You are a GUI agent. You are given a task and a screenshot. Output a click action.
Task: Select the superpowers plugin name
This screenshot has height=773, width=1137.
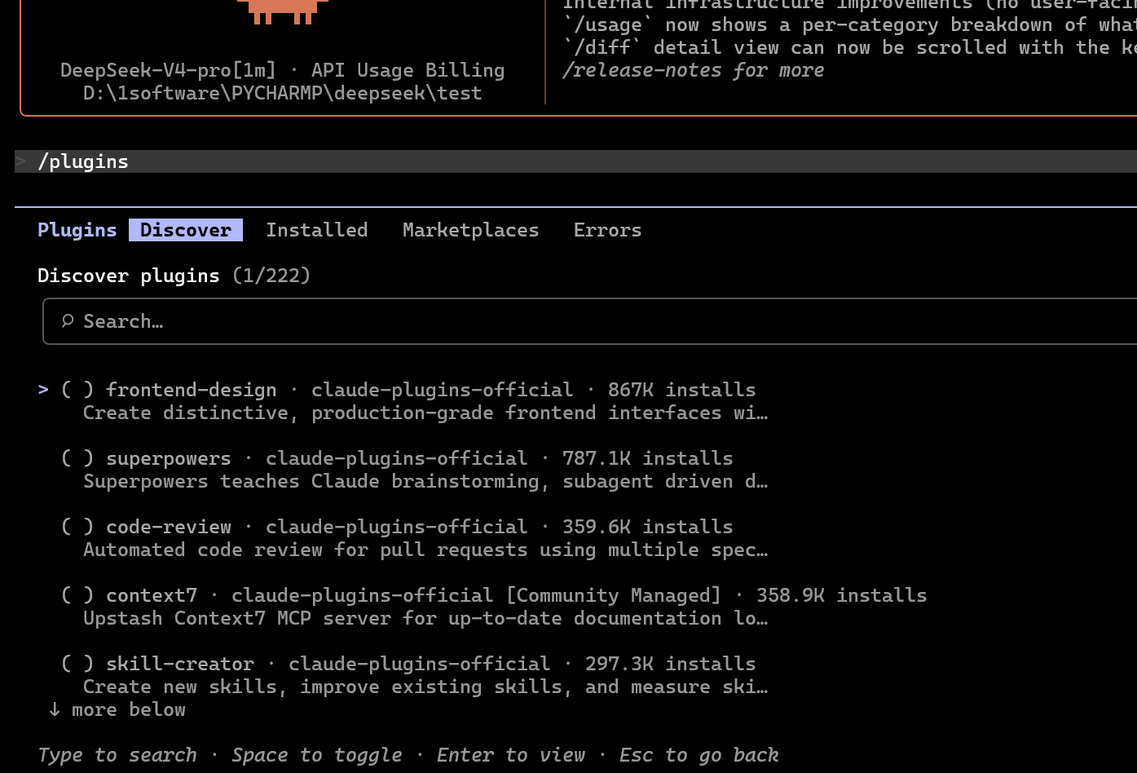tap(169, 458)
